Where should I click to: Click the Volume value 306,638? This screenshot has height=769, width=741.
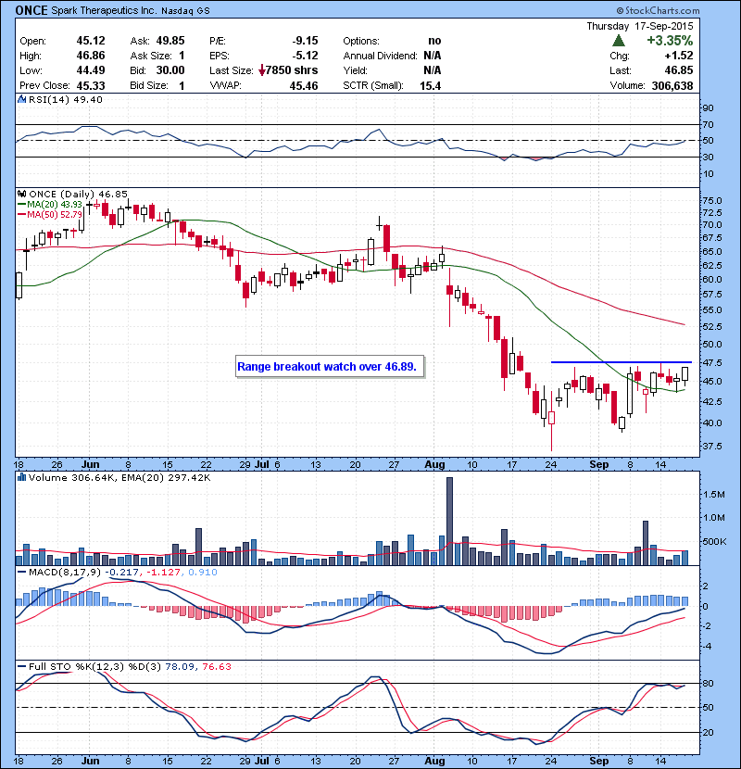tap(672, 86)
